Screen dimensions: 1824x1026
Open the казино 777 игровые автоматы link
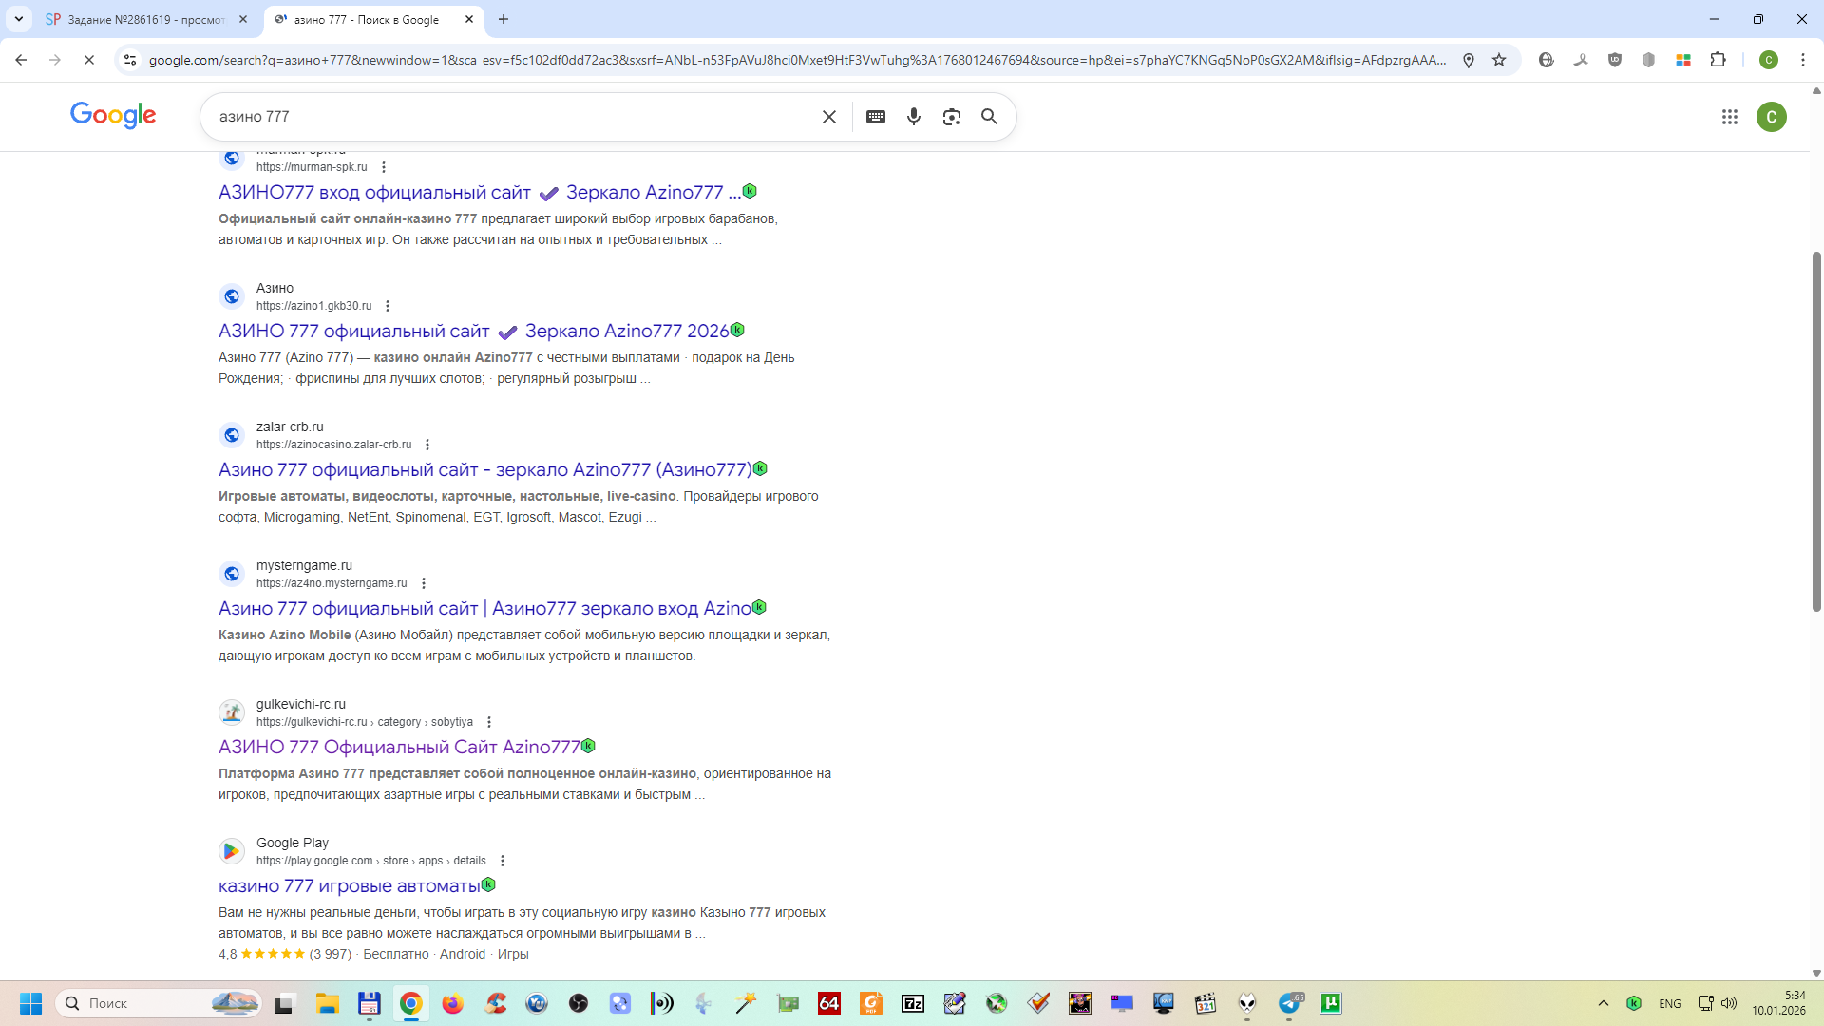[x=349, y=886]
